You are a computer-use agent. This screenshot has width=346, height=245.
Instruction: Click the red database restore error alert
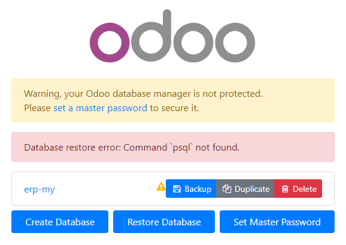(173, 147)
